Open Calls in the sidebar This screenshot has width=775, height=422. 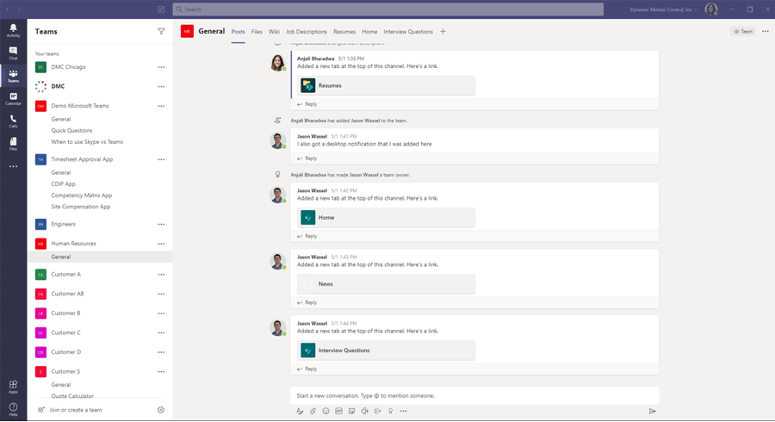[x=13, y=121]
